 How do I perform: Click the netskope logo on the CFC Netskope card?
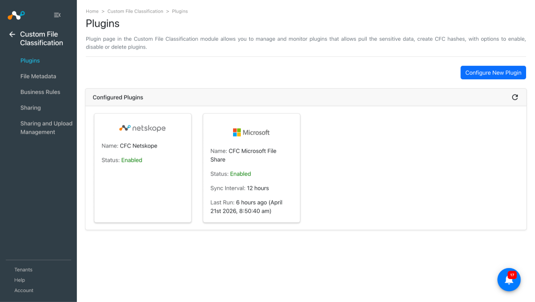[x=142, y=128]
